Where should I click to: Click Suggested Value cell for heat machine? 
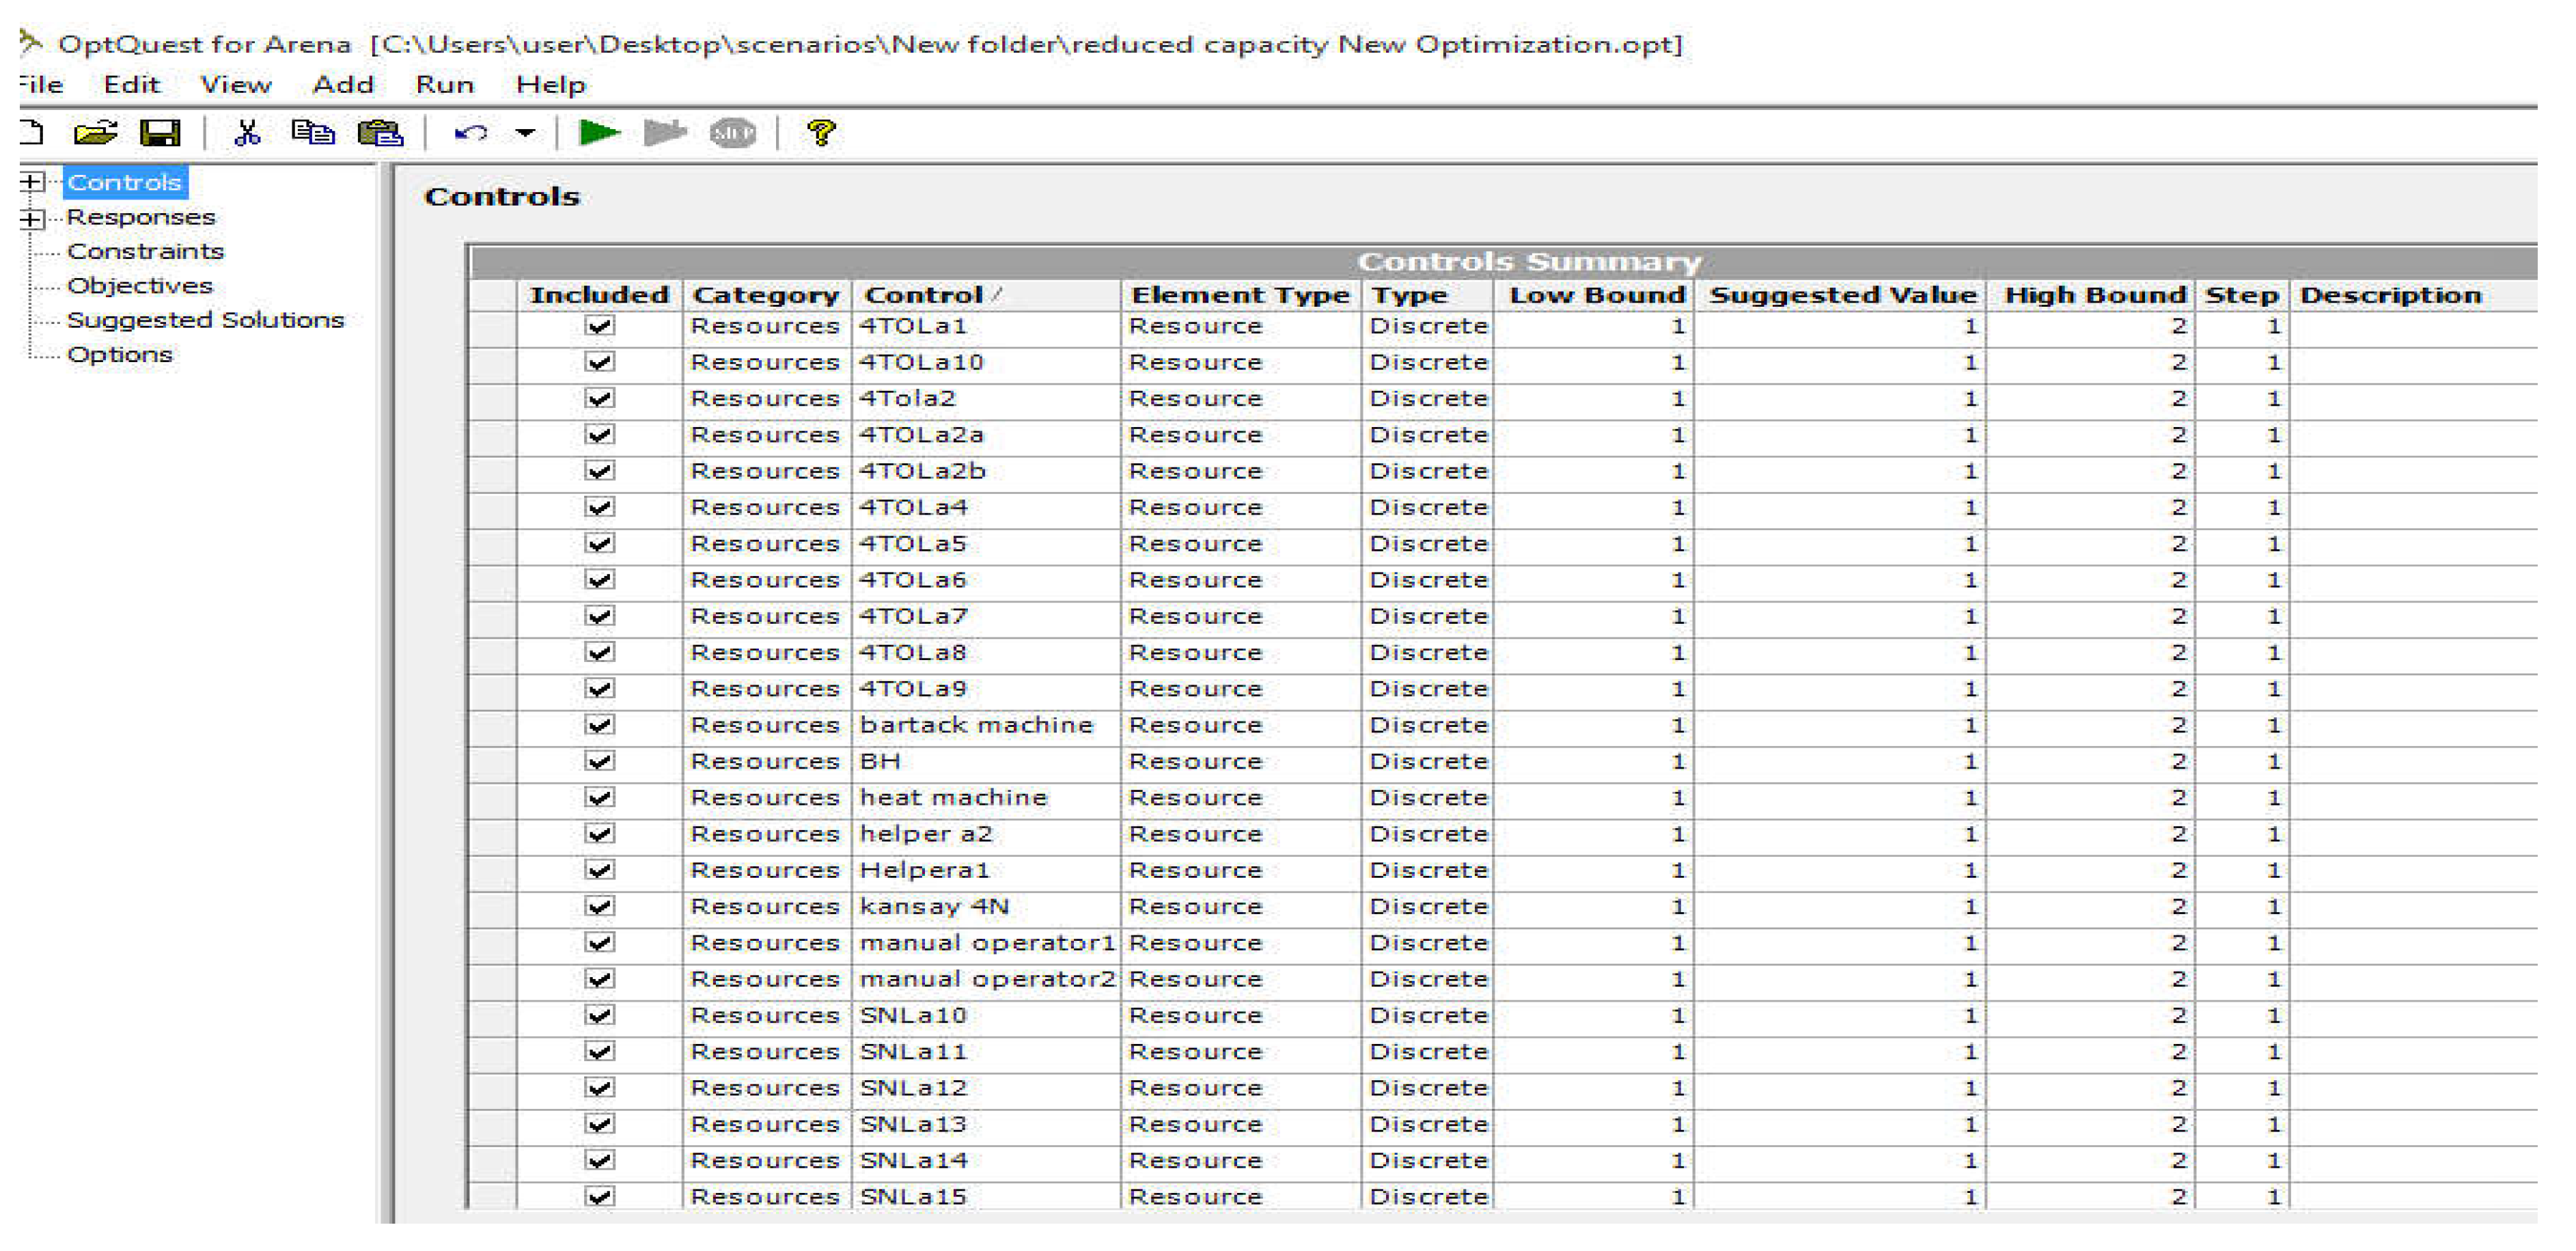(1840, 798)
